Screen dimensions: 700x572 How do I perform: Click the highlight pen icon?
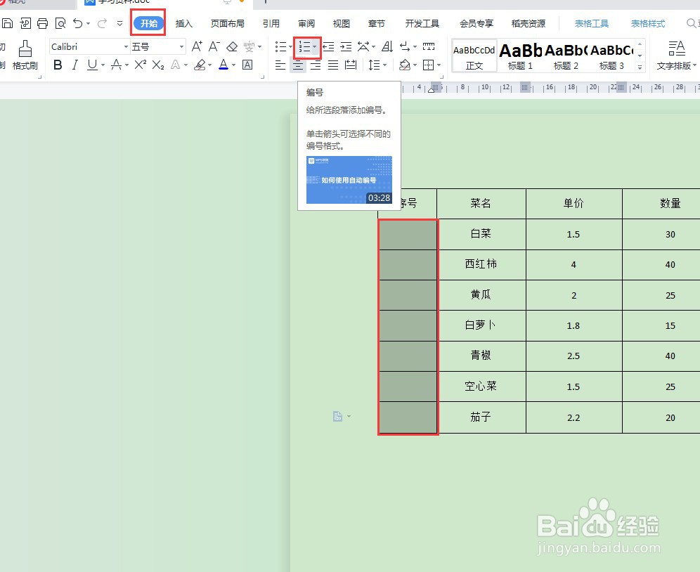[x=200, y=65]
